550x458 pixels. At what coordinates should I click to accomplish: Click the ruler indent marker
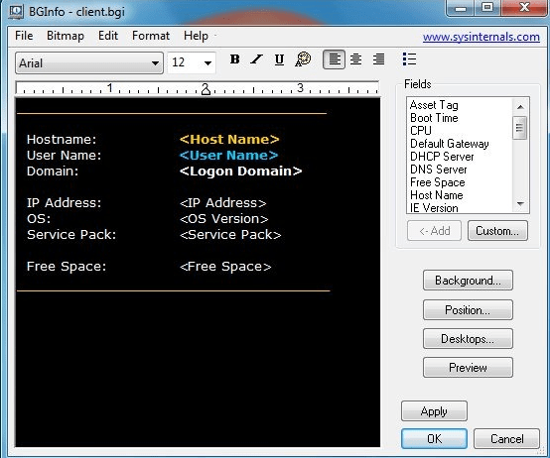tap(206, 89)
